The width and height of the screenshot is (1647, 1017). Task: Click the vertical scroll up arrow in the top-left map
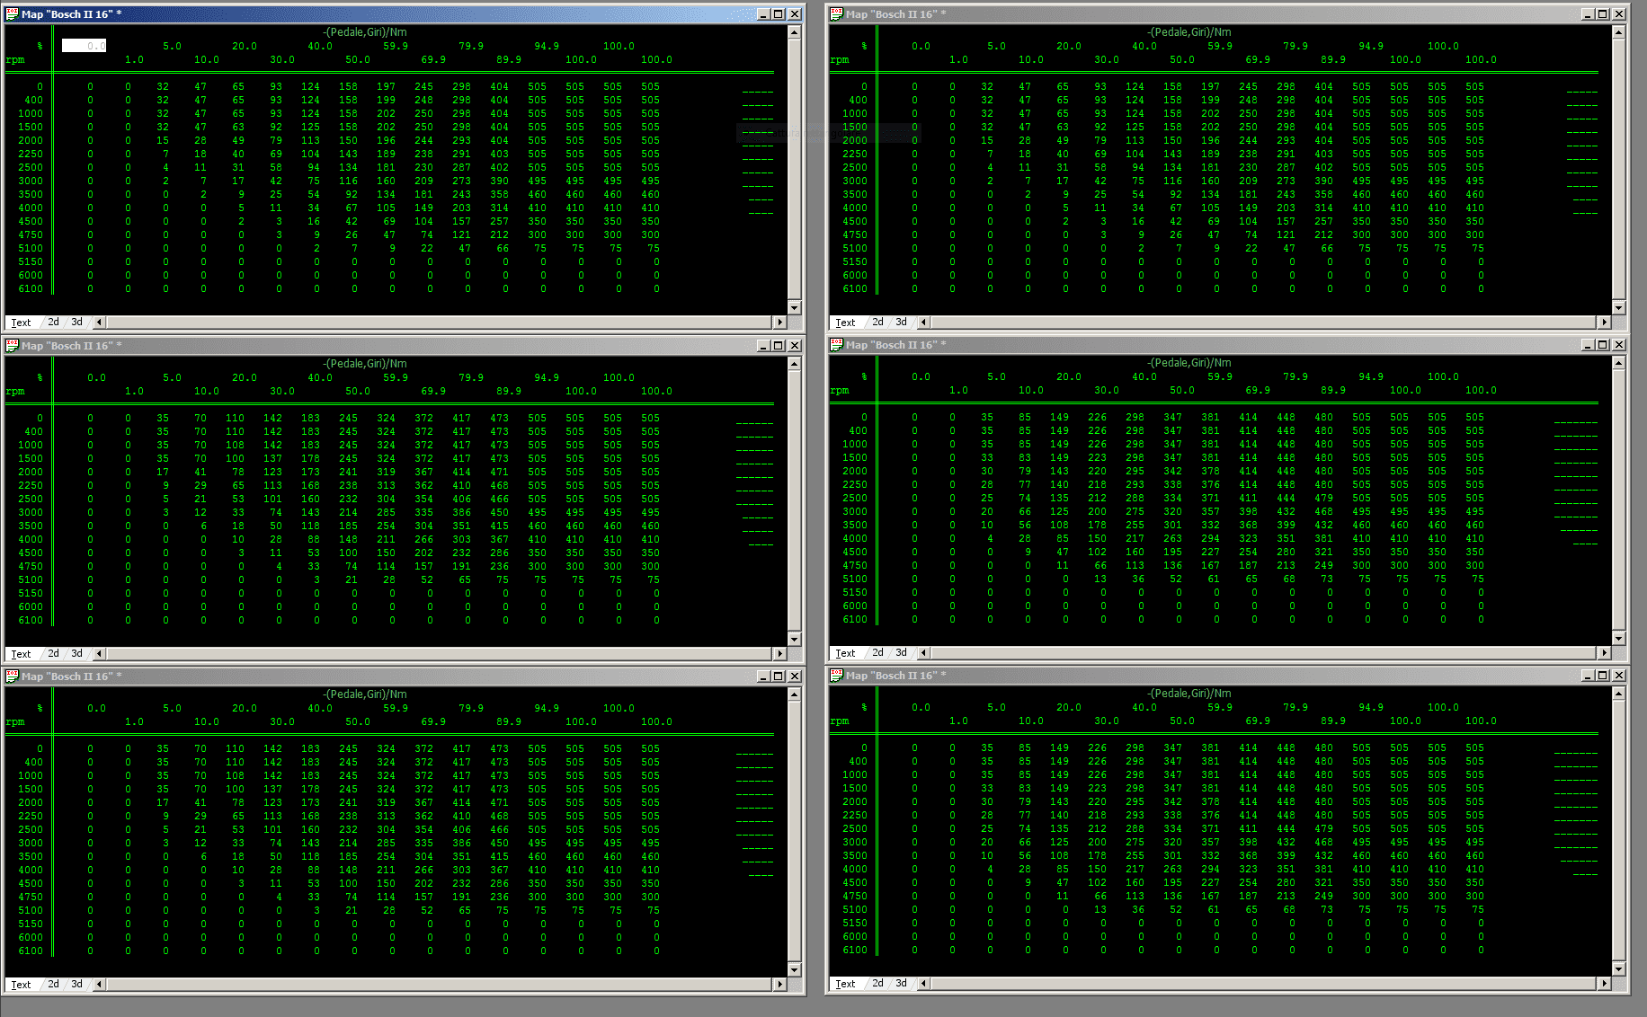pos(794,32)
